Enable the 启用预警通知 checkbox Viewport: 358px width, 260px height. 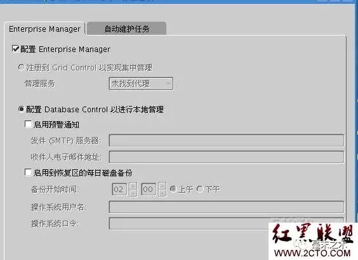(x=28, y=124)
